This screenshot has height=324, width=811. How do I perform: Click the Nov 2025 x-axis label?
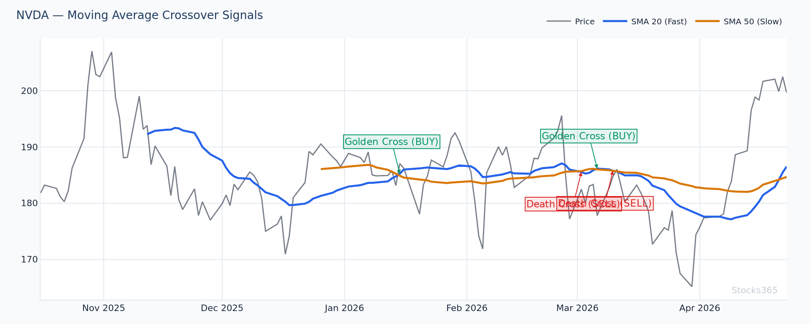(x=103, y=308)
